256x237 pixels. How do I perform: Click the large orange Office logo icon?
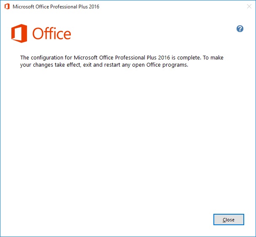pos(19,33)
